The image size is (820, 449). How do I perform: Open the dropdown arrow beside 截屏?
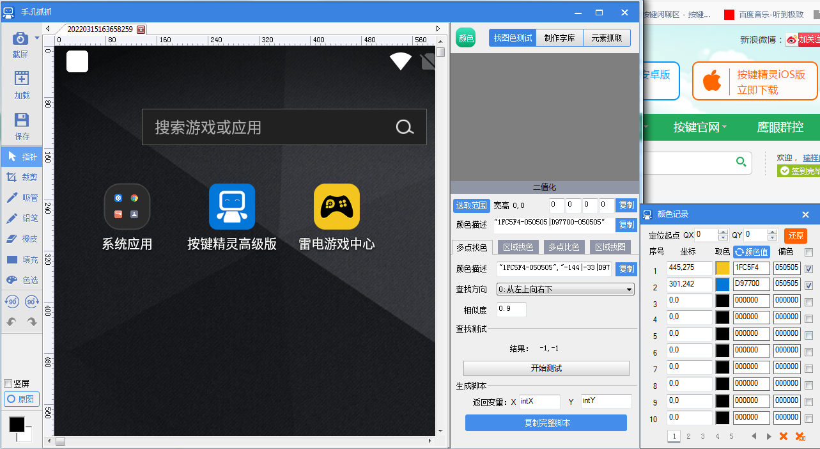click(37, 39)
